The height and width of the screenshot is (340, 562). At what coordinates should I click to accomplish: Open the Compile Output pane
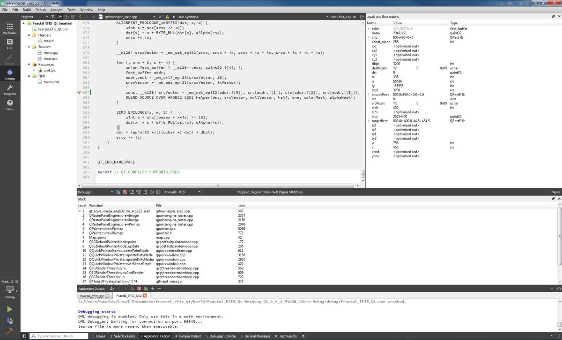point(188,336)
